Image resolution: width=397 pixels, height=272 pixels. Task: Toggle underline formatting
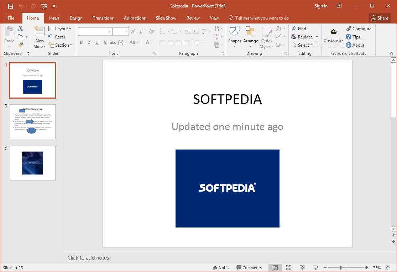tap(97, 42)
